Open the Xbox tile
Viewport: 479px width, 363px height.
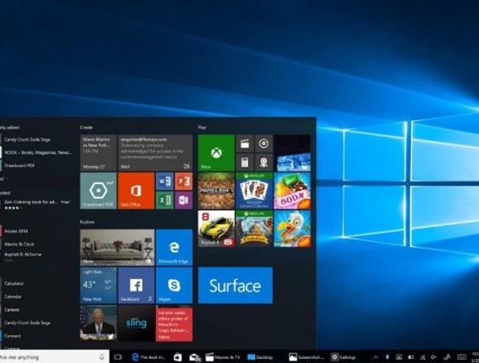[216, 153]
